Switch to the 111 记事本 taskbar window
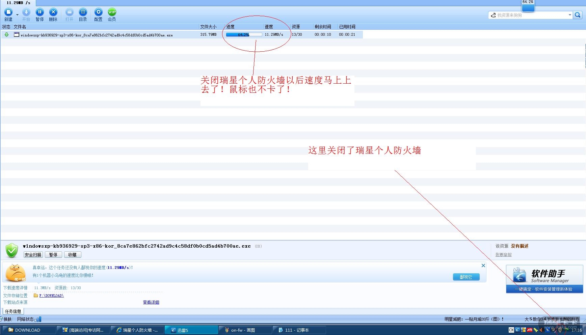 click(299, 330)
